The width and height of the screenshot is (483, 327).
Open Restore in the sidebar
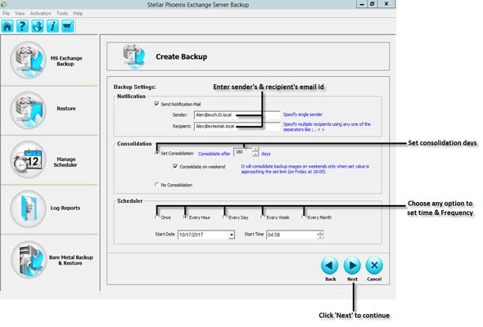tap(49, 110)
